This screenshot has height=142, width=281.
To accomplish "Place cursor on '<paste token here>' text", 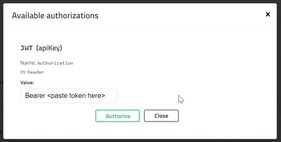I will (x=76, y=96).
